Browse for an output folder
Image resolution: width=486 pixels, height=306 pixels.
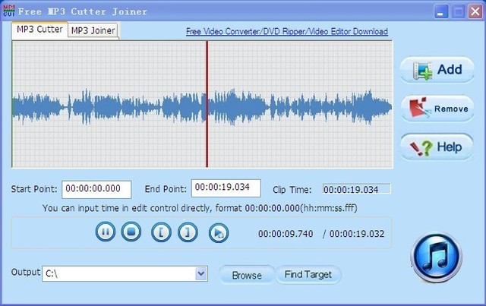click(247, 275)
